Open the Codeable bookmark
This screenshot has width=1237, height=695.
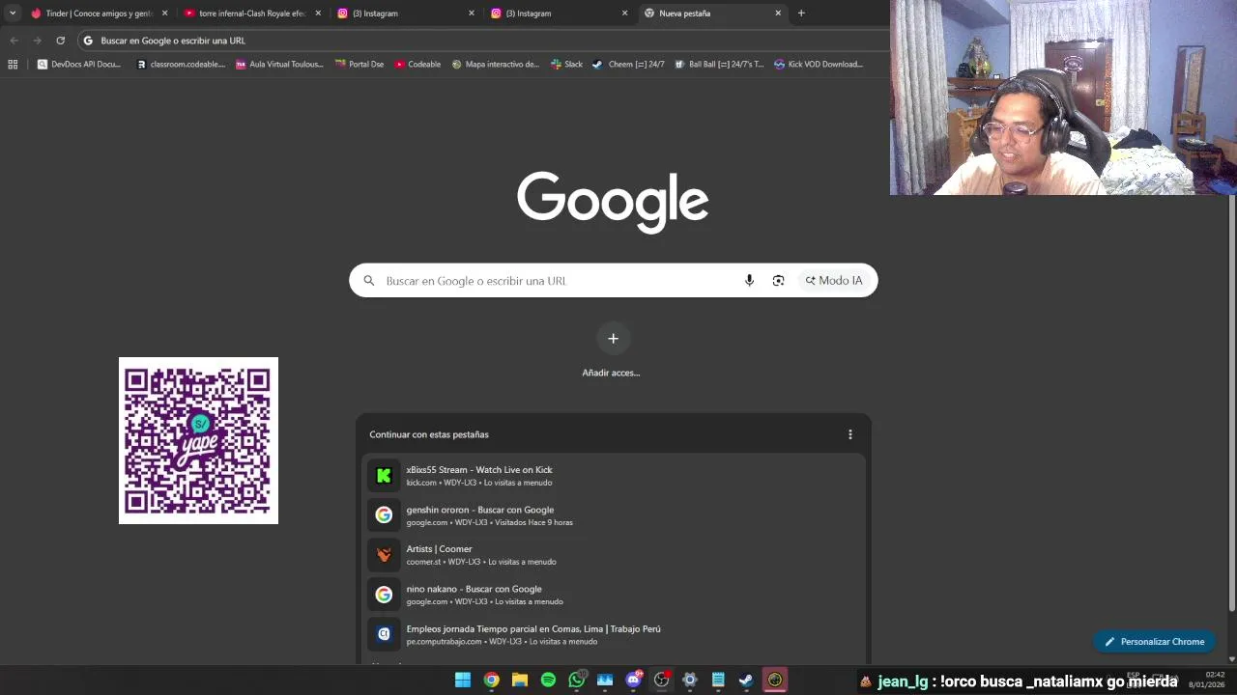point(417,65)
